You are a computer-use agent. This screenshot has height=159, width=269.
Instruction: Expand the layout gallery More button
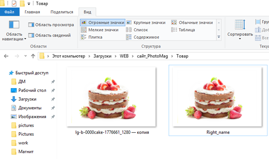click(219, 37)
